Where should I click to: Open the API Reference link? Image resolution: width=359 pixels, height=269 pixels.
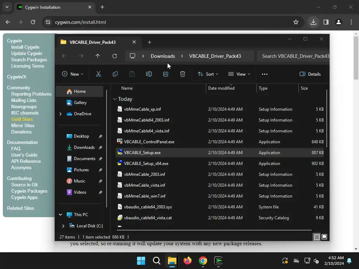tap(26, 161)
